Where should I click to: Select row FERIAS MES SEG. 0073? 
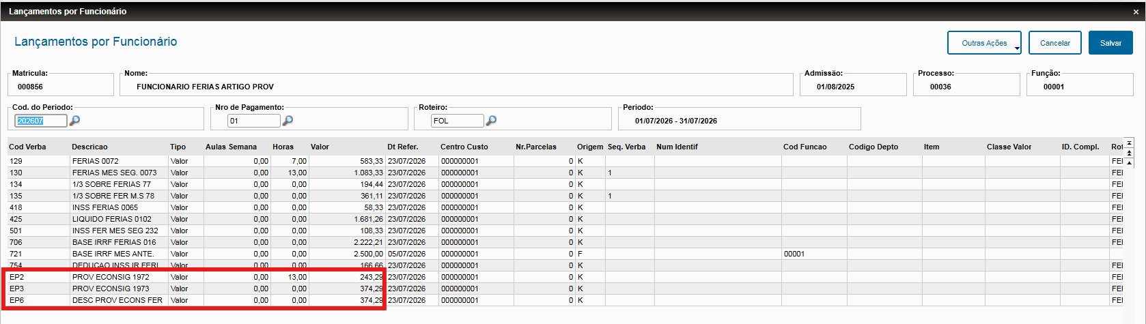point(565,173)
